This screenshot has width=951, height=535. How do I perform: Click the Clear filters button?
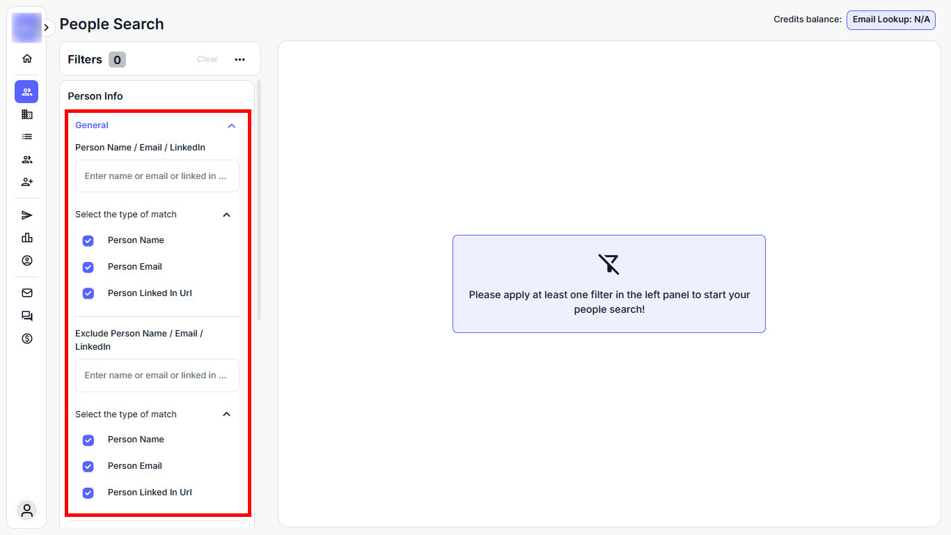pos(207,60)
